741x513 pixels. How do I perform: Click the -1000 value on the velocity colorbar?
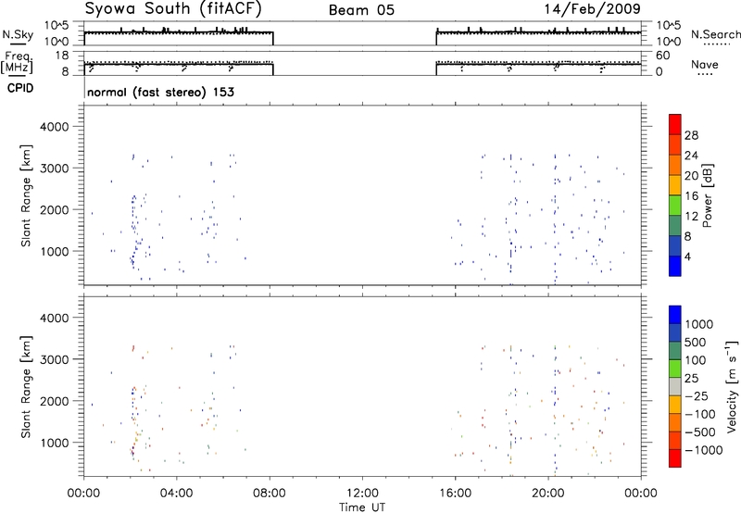[x=704, y=450]
